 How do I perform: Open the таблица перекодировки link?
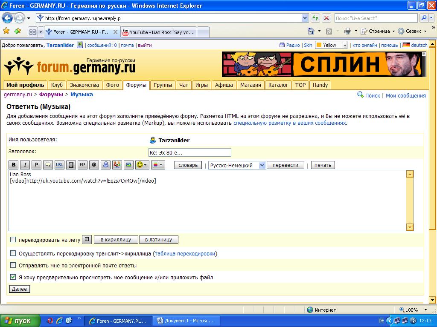point(185,253)
